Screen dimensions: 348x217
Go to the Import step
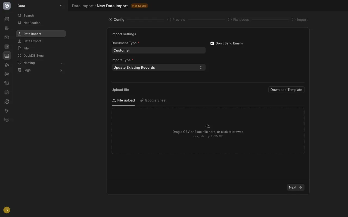300,20
